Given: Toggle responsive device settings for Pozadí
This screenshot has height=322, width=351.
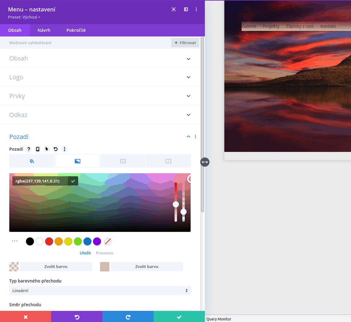Looking at the screenshot, I should tap(38, 149).
